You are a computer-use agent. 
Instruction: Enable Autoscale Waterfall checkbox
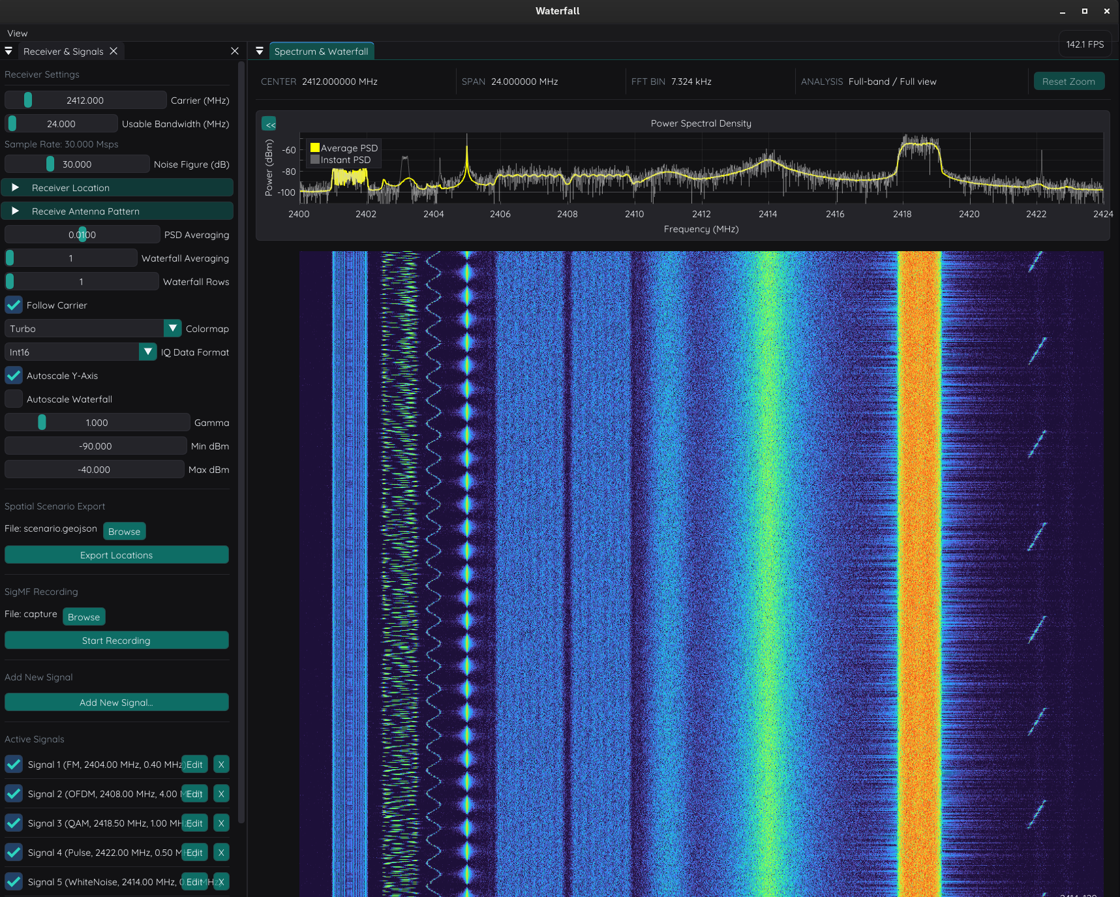(x=14, y=399)
